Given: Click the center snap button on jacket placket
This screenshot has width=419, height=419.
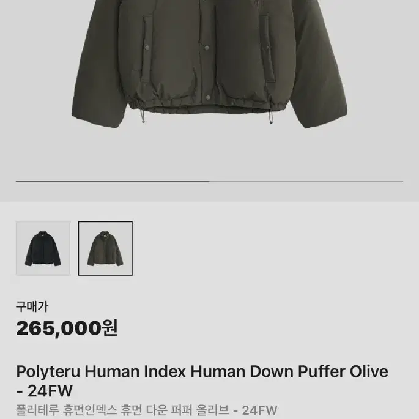Looking at the screenshot, I should point(206,48).
